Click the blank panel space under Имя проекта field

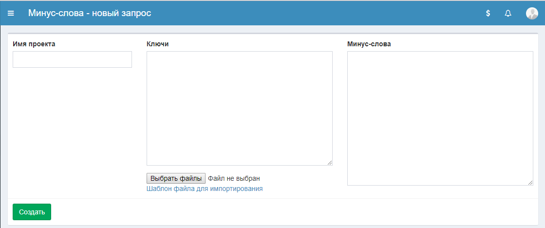(72, 132)
